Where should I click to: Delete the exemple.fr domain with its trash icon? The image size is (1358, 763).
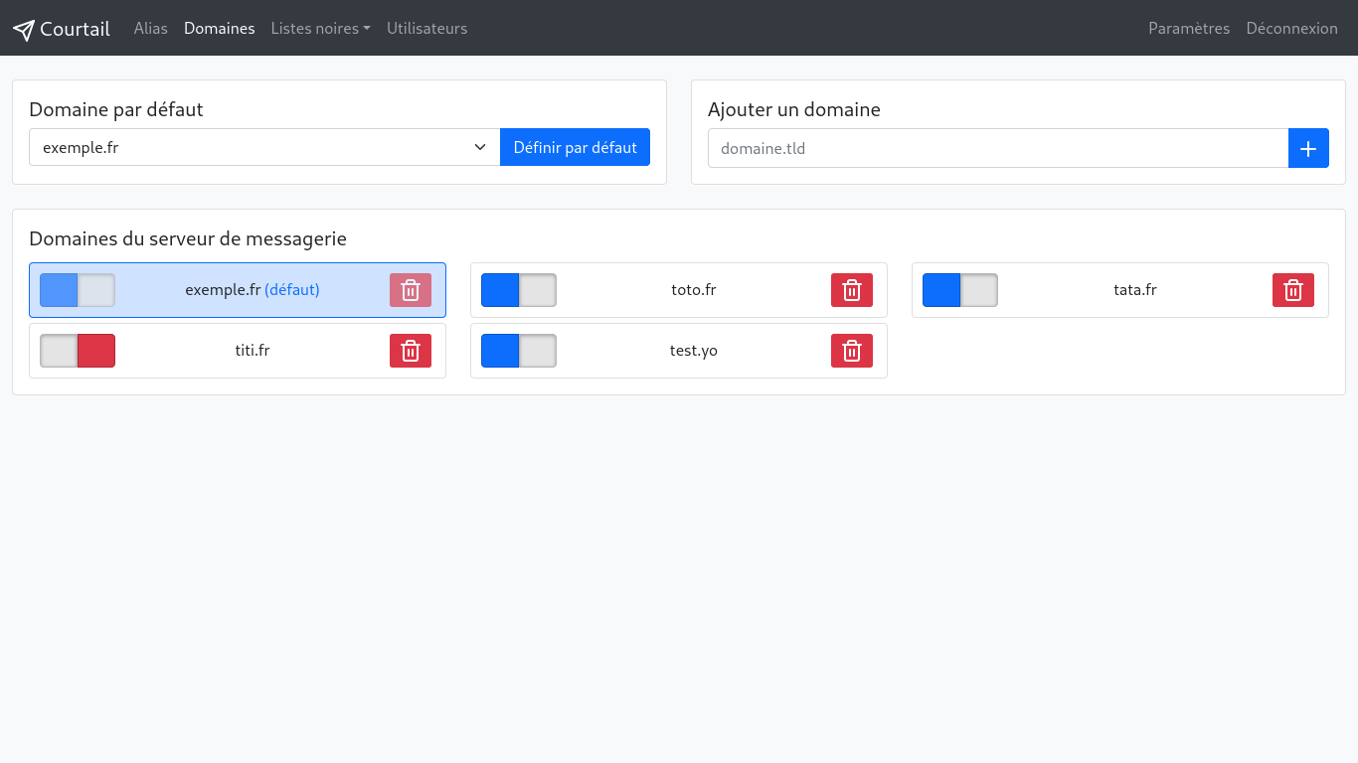pos(411,290)
